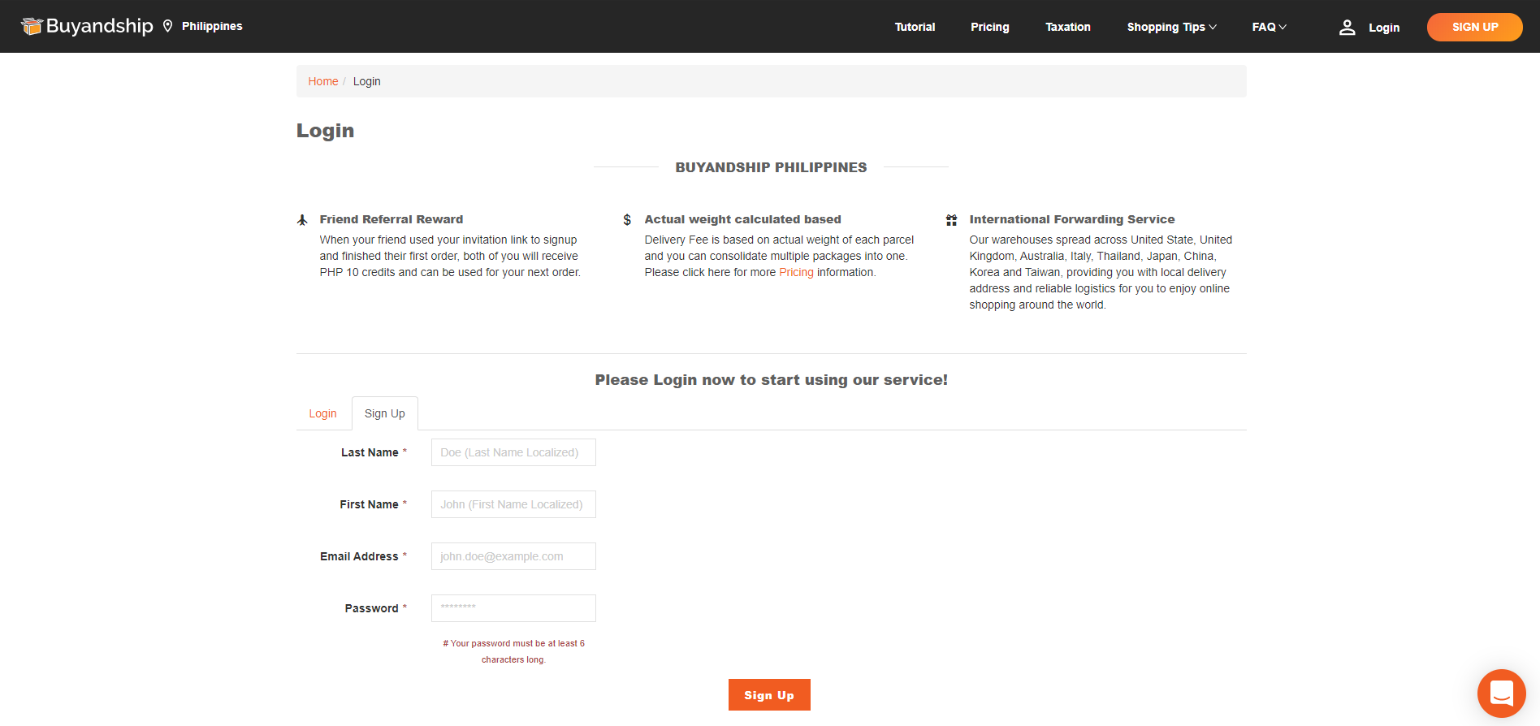Image resolution: width=1540 pixels, height=726 pixels.
Task: Open the Taxation menu item
Action: 1067,27
